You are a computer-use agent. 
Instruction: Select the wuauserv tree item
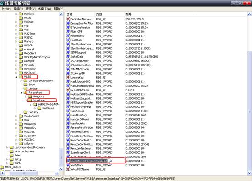pos(30,136)
